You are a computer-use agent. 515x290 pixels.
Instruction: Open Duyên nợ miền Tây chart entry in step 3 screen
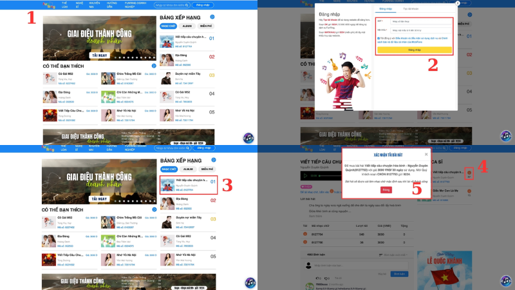(x=188, y=222)
